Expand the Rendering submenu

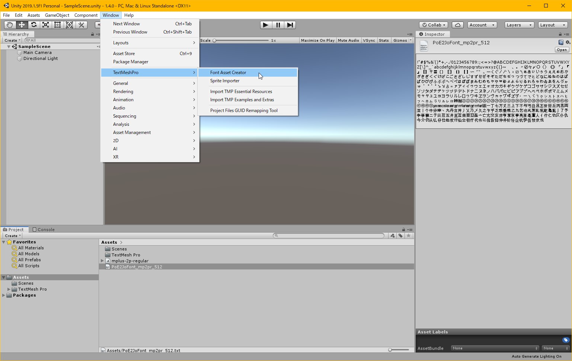(x=150, y=92)
